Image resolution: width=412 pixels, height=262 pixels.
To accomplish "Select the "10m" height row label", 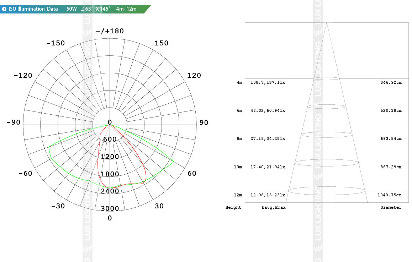I will 238,167.
